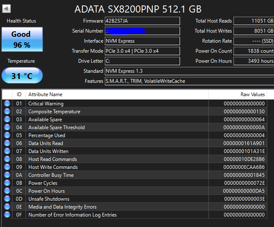Image resolution: width=274 pixels, height=227 pixels.
Task: Click the back arrow button
Action: tap(6, 8)
